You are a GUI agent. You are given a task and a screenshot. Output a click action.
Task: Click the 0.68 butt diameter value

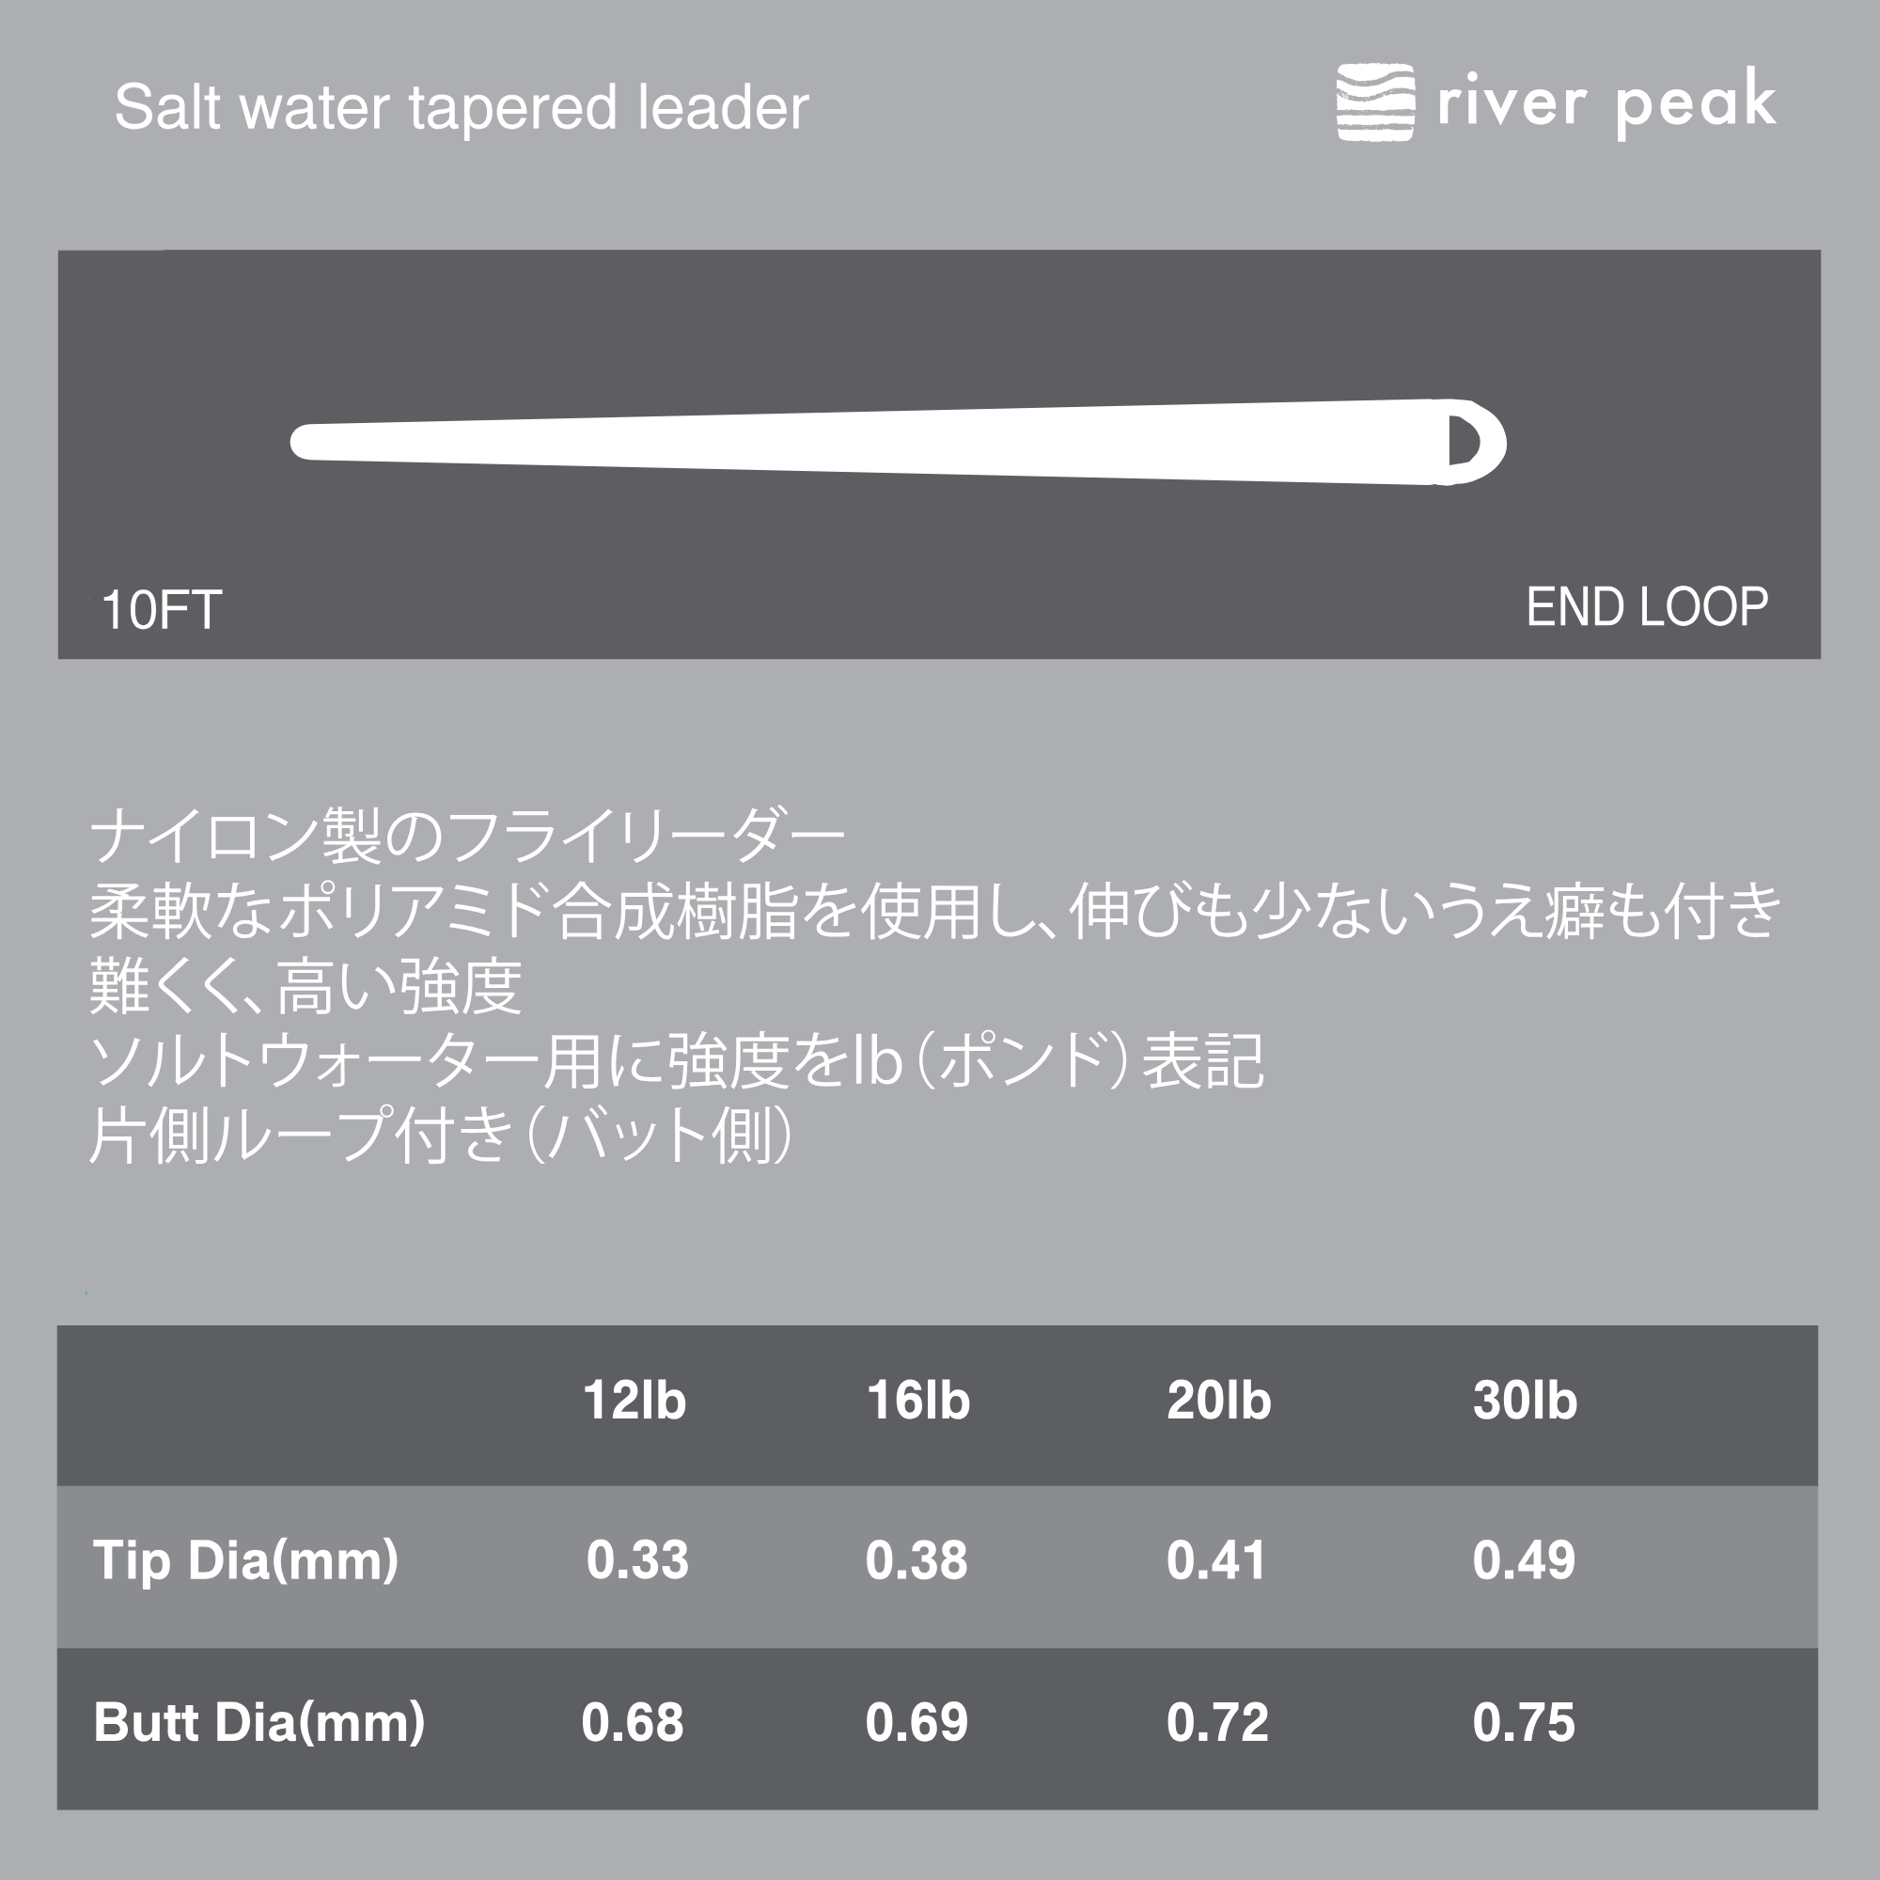(x=633, y=1722)
